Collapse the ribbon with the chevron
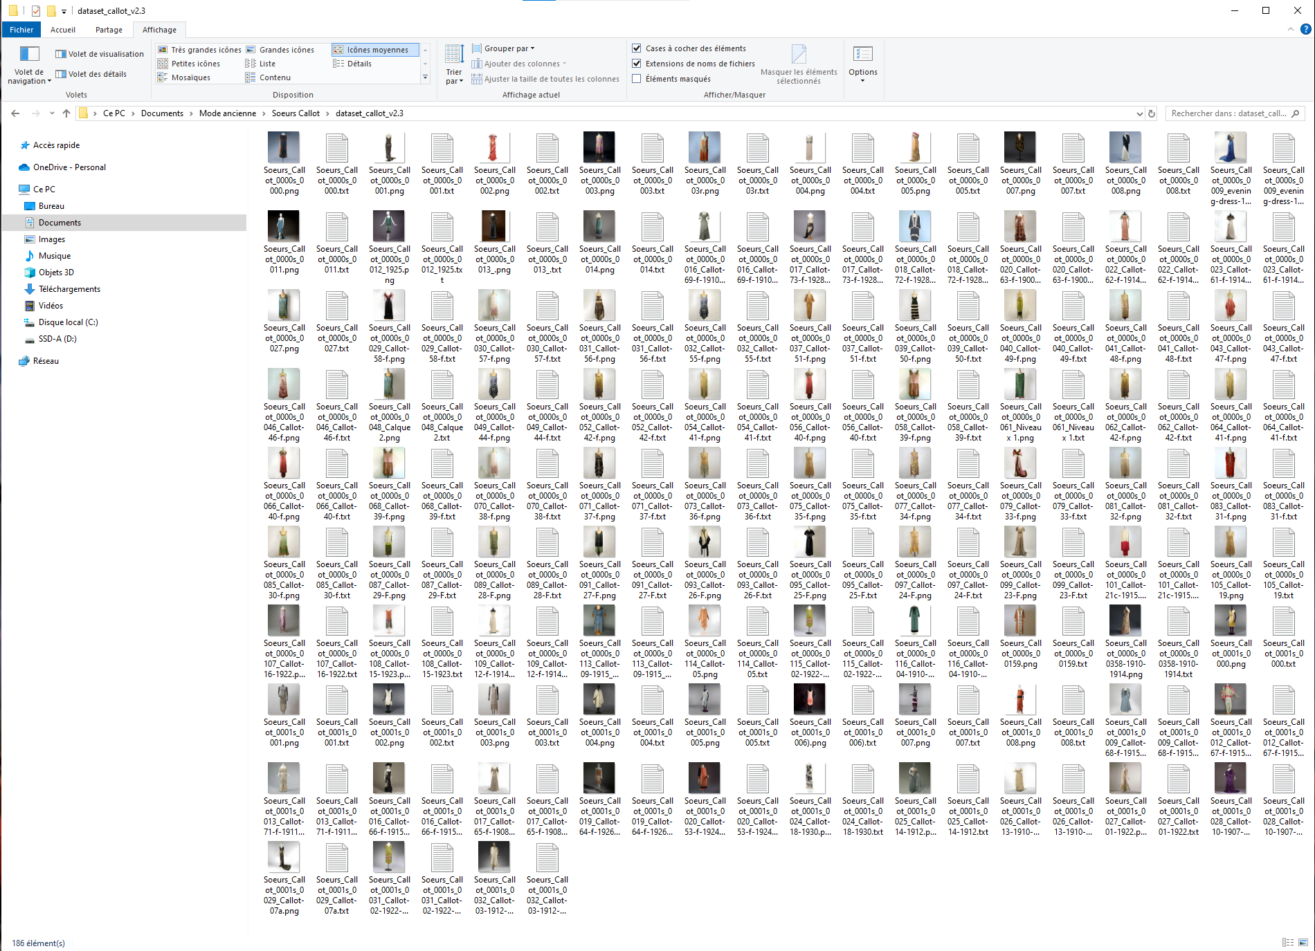Viewport: 1315px width, 951px height. (1291, 30)
